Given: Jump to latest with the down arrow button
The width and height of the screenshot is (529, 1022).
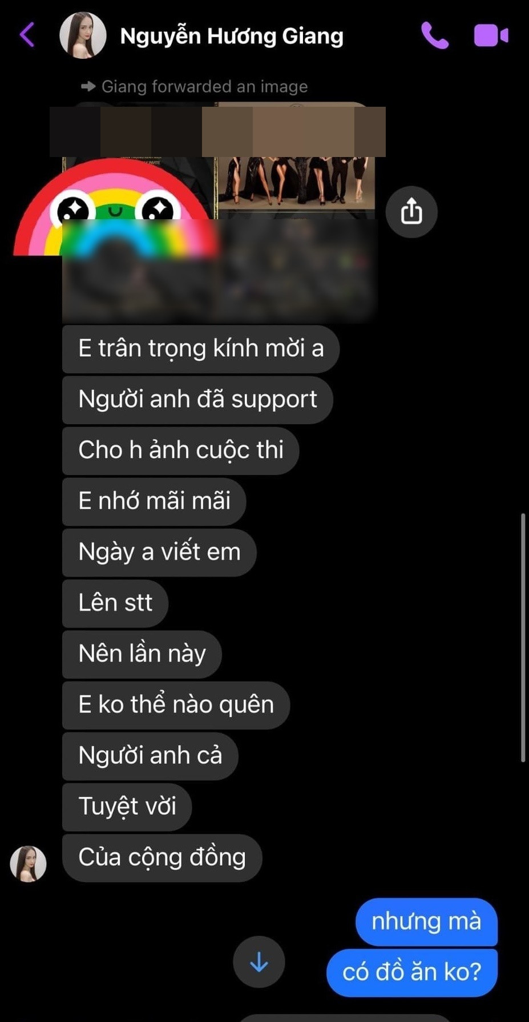Looking at the screenshot, I should point(259,962).
